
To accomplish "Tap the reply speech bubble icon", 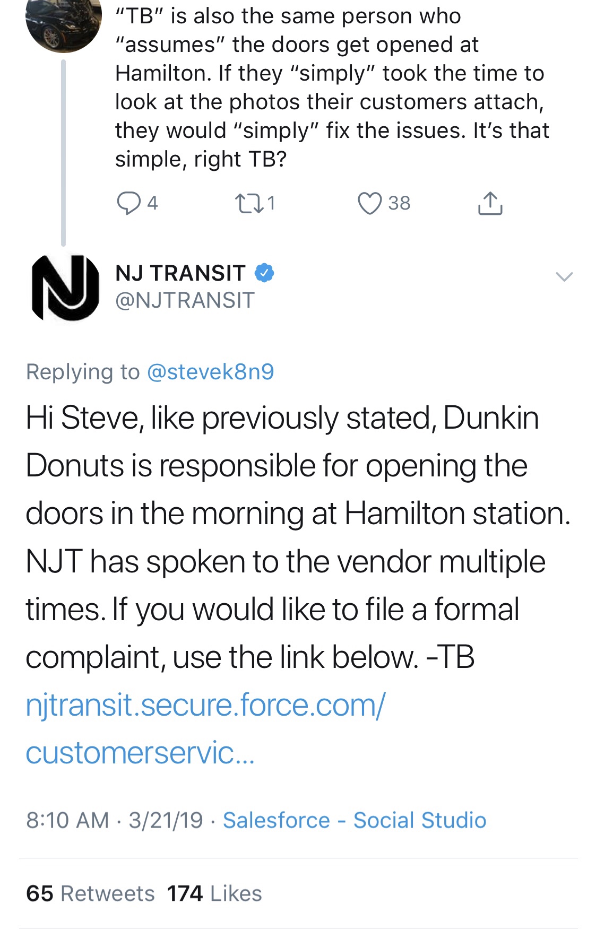I will coord(128,203).
